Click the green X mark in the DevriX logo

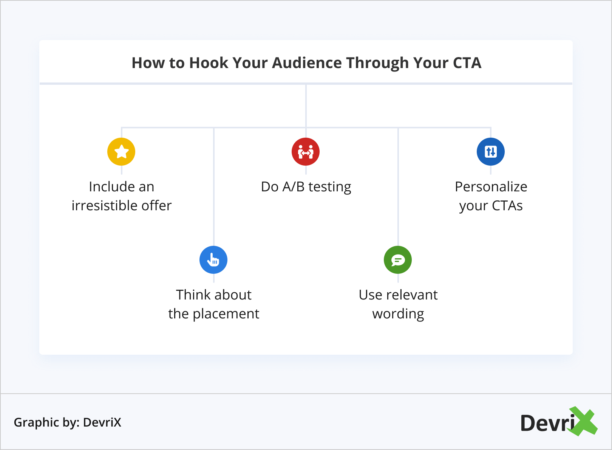tap(584, 421)
